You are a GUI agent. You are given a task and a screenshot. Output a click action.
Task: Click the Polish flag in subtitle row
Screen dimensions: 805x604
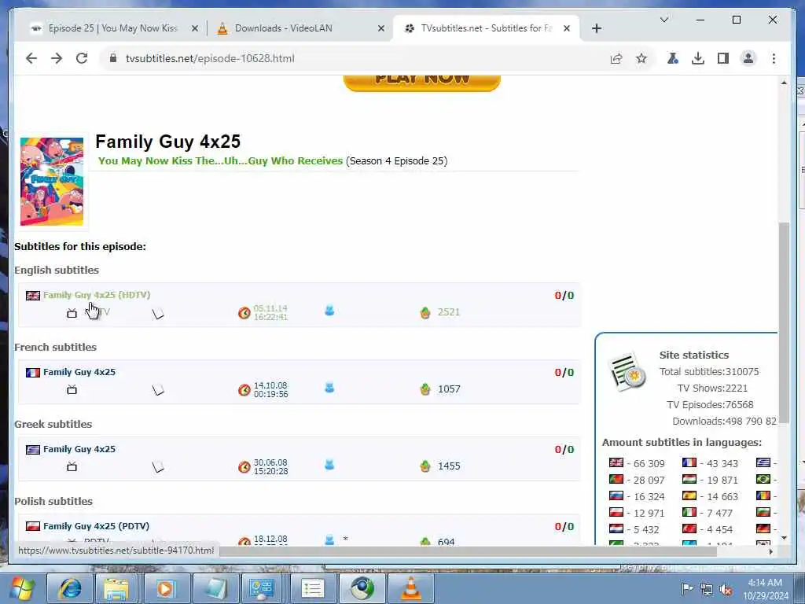(x=33, y=526)
